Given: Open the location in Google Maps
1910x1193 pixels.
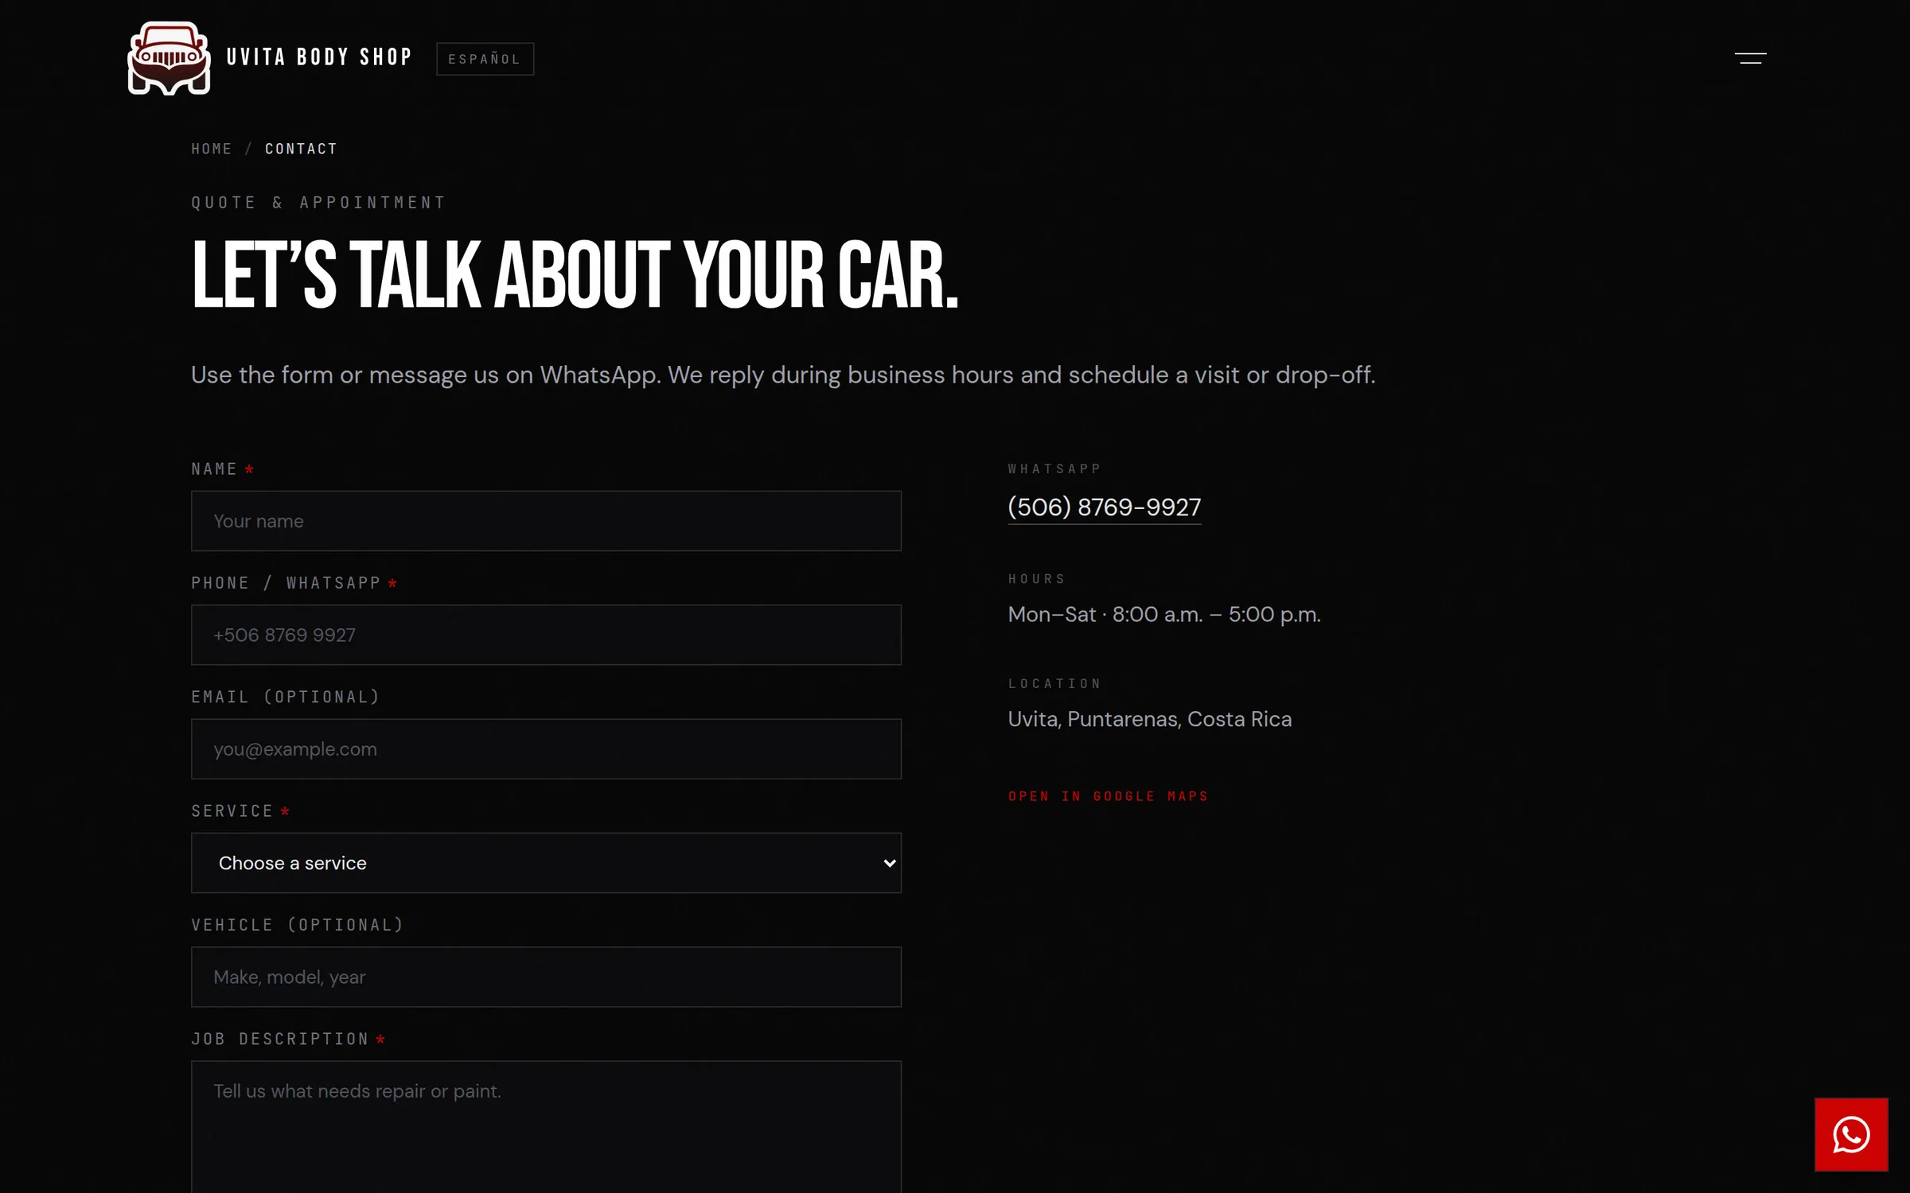Looking at the screenshot, I should [x=1108, y=796].
